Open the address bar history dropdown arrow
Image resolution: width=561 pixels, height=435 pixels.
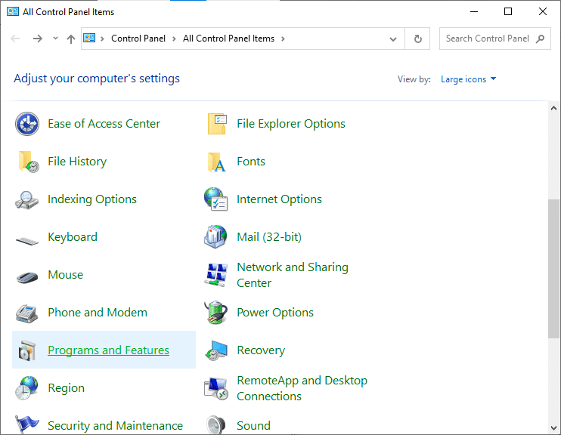click(393, 39)
